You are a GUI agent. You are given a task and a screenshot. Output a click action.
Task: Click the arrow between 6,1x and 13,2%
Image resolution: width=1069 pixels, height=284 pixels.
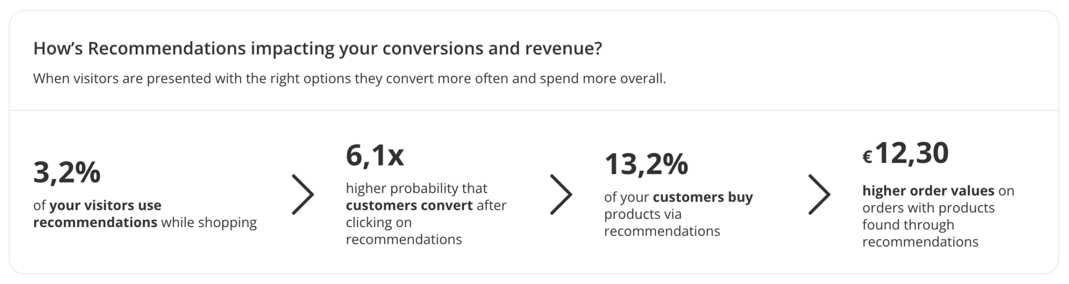click(x=561, y=195)
